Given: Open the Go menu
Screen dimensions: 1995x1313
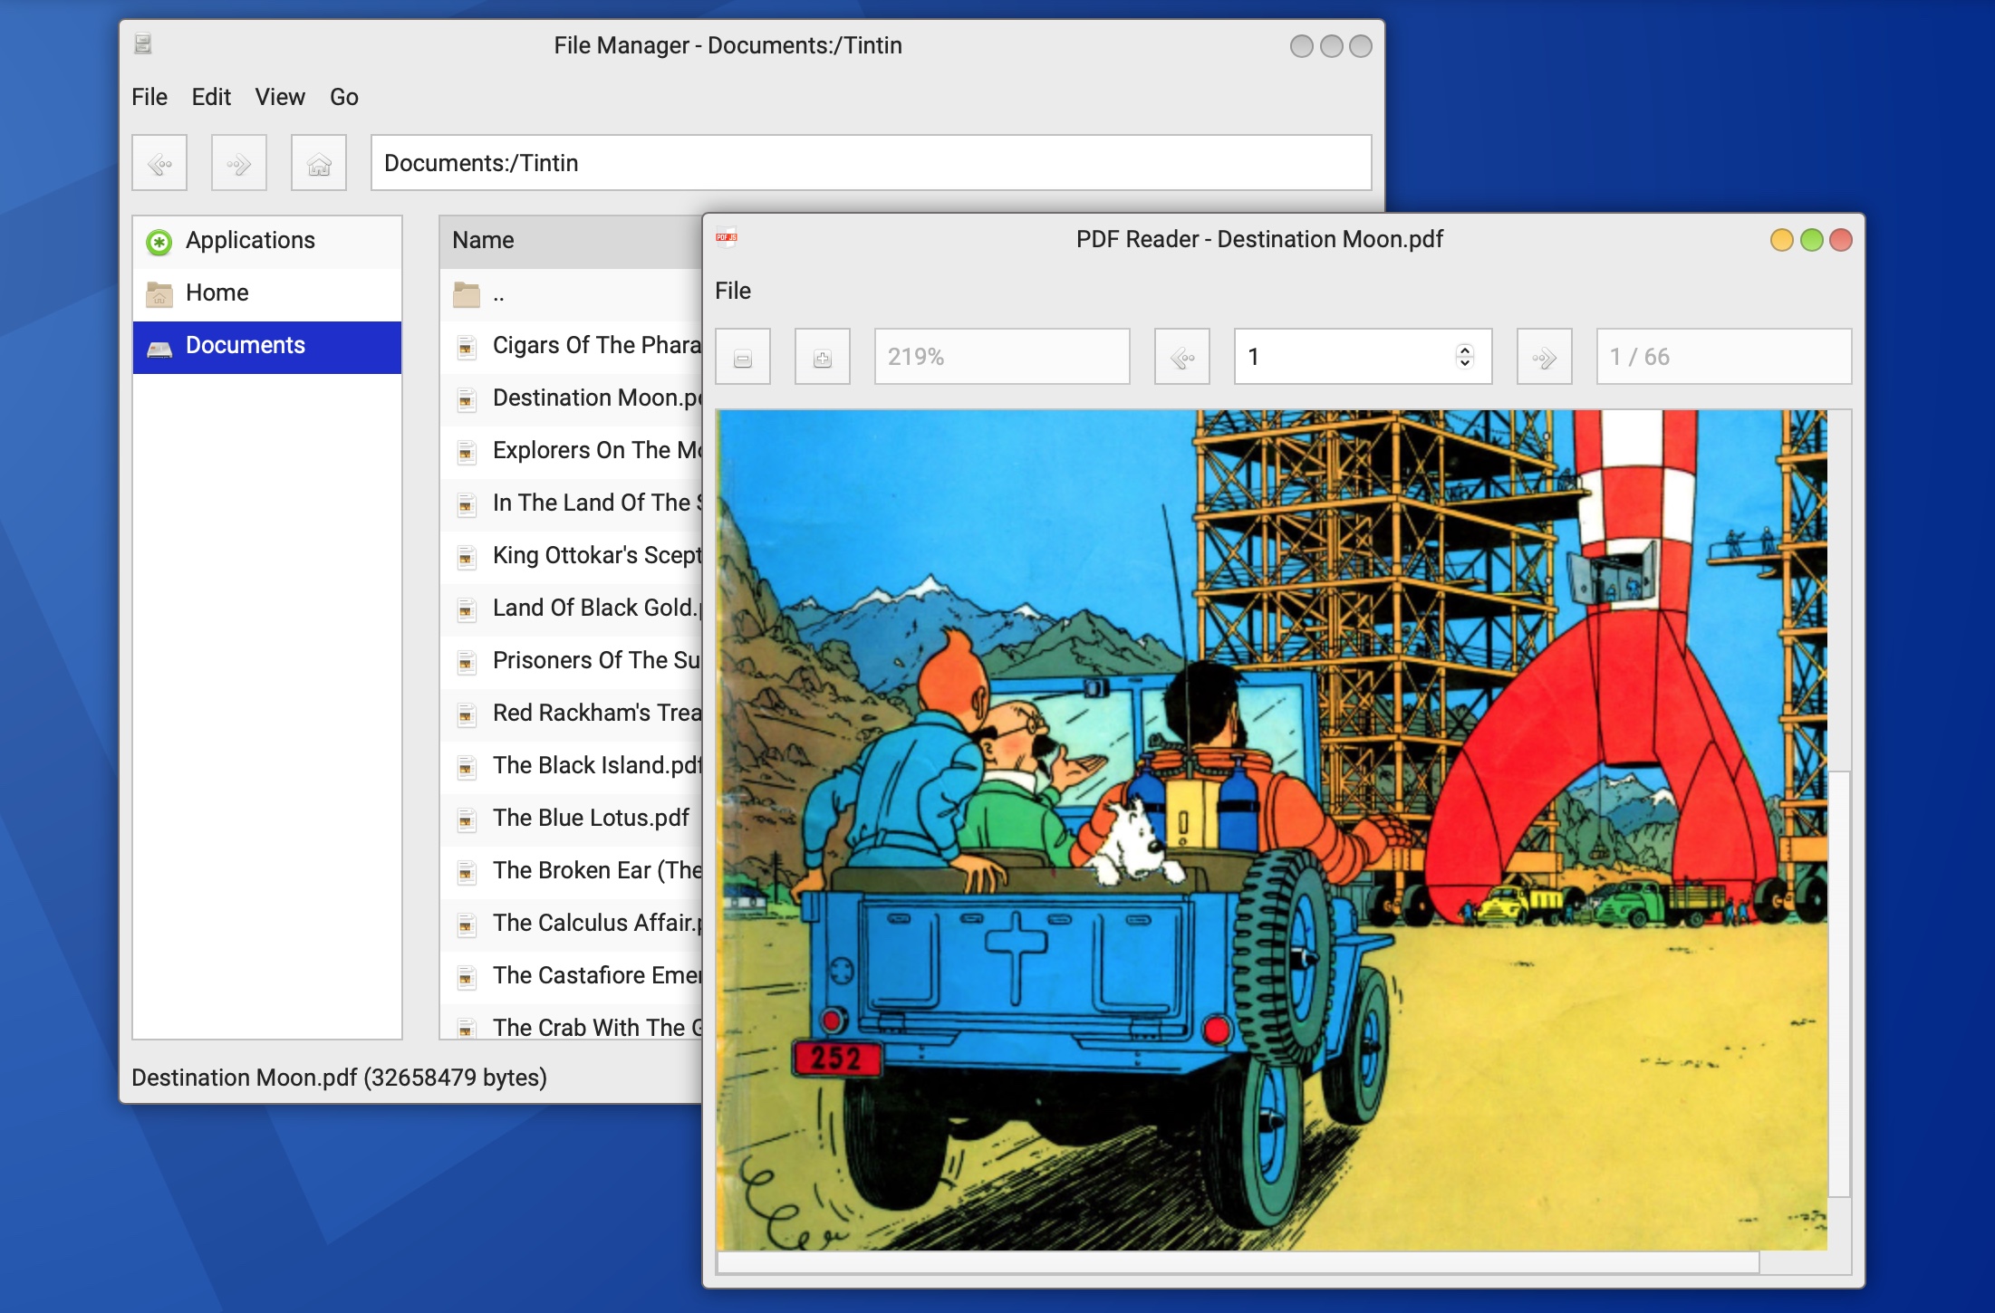Looking at the screenshot, I should pyautogui.click(x=343, y=97).
